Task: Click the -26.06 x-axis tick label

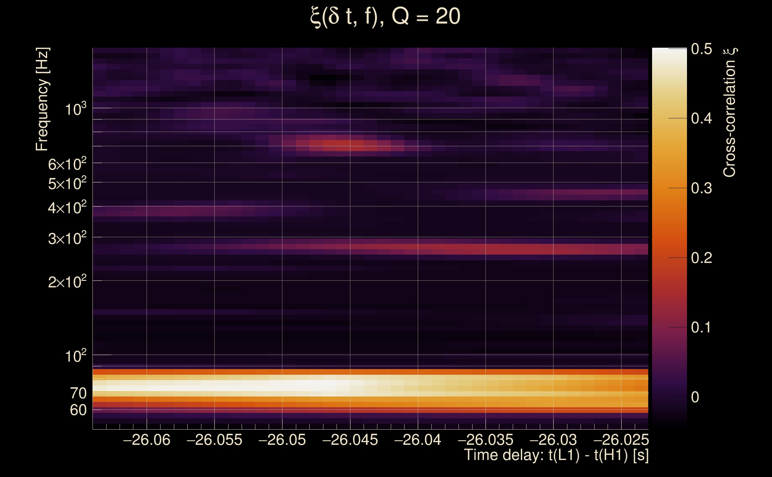Action: pyautogui.click(x=147, y=440)
